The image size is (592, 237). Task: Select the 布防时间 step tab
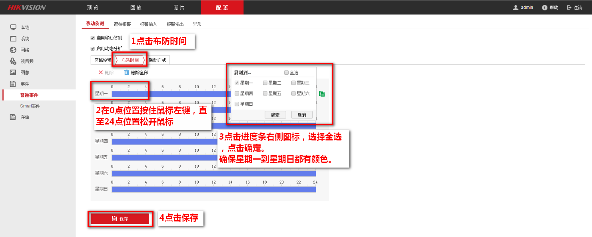point(130,60)
